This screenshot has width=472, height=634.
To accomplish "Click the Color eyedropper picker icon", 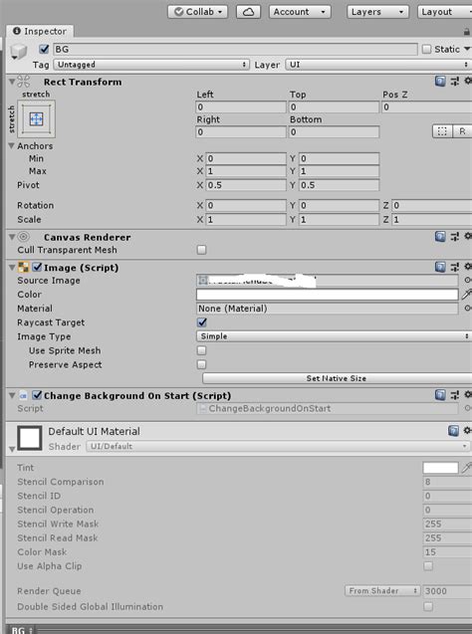I will (466, 295).
